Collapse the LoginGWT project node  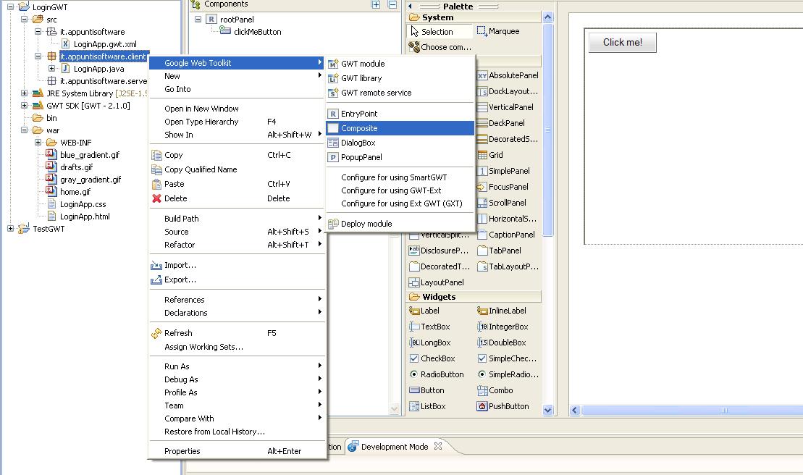coord(10,7)
